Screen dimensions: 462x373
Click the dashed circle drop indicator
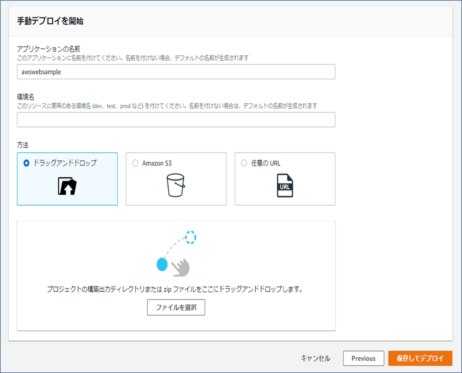point(192,237)
